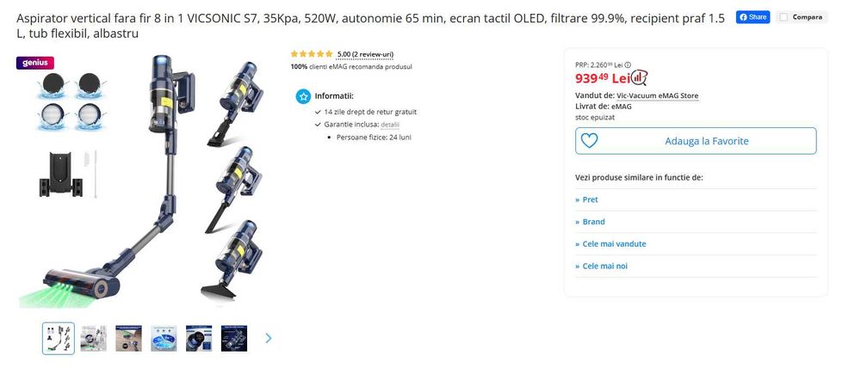Open Cele mai noi similar products
This screenshot has height=368, width=861.
pos(604,267)
